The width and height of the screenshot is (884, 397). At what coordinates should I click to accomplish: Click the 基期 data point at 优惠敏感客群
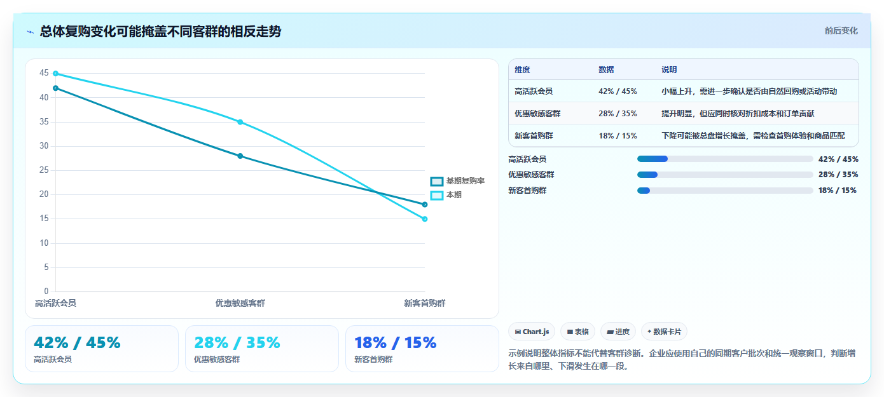click(240, 156)
